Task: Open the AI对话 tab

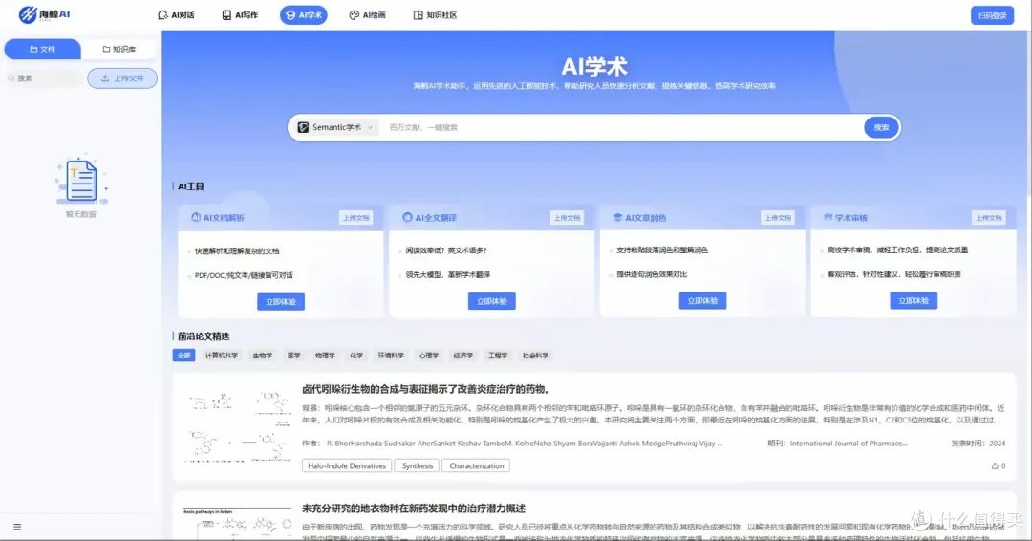Action: (176, 15)
